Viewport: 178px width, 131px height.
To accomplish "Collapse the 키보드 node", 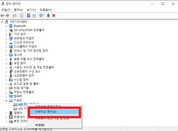I will pos(6,101).
